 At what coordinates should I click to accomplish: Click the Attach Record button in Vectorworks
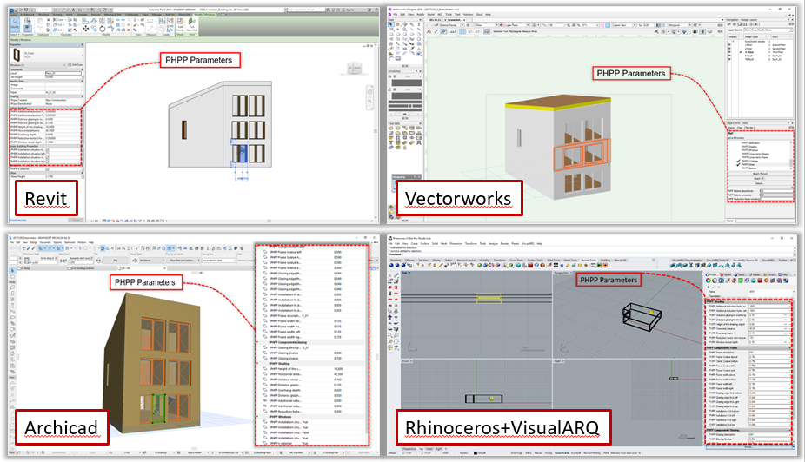[761, 174]
